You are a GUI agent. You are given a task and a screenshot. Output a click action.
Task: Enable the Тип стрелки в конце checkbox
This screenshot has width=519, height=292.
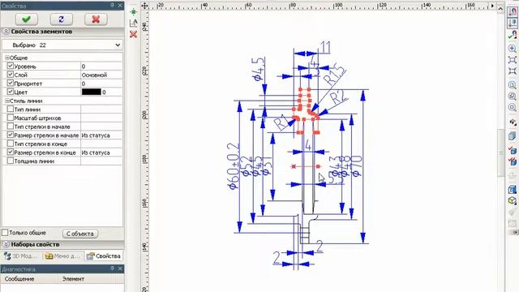click(11, 144)
